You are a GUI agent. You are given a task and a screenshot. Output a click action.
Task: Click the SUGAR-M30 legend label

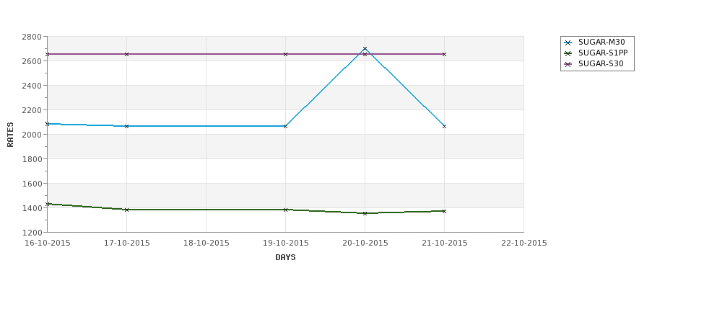601,42
